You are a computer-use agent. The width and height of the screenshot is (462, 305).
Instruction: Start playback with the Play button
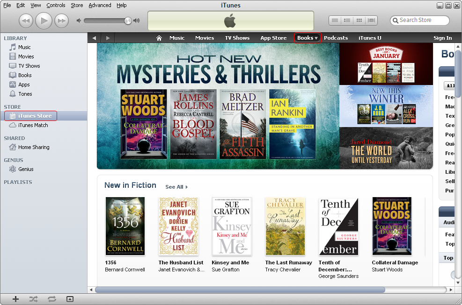[44, 21]
